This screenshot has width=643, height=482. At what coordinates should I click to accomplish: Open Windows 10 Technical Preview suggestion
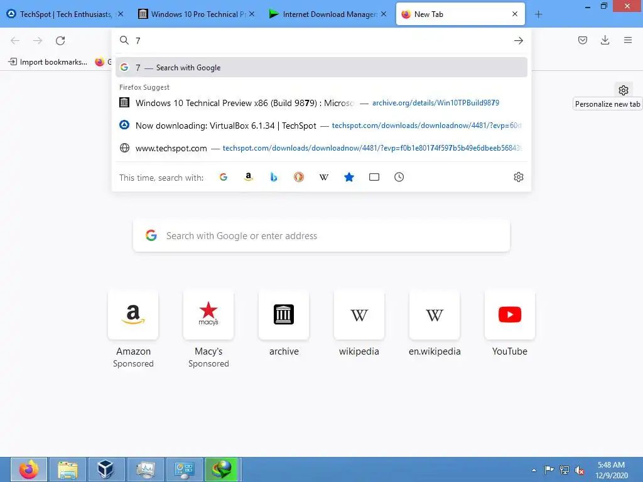click(321, 103)
